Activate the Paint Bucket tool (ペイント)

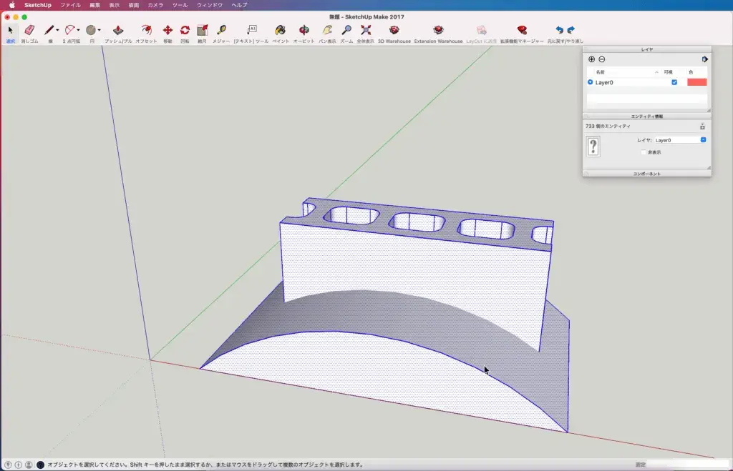[281, 30]
